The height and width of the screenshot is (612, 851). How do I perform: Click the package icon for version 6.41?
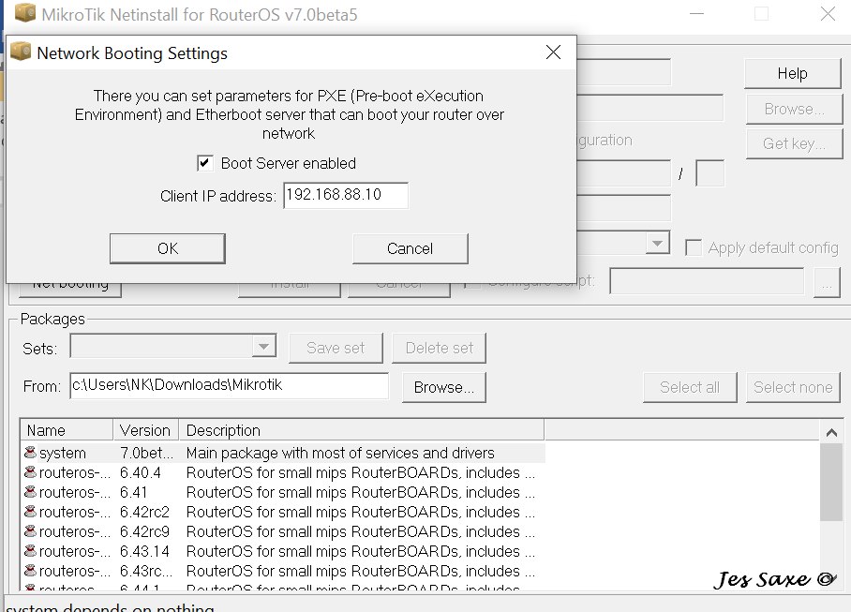click(30, 491)
